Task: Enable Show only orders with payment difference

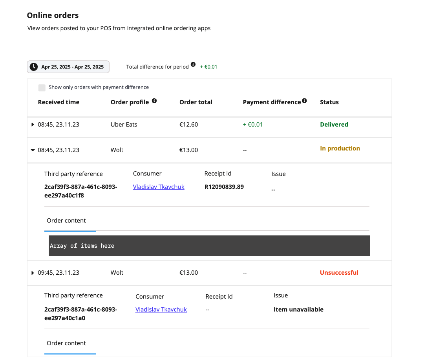Action: (x=42, y=88)
